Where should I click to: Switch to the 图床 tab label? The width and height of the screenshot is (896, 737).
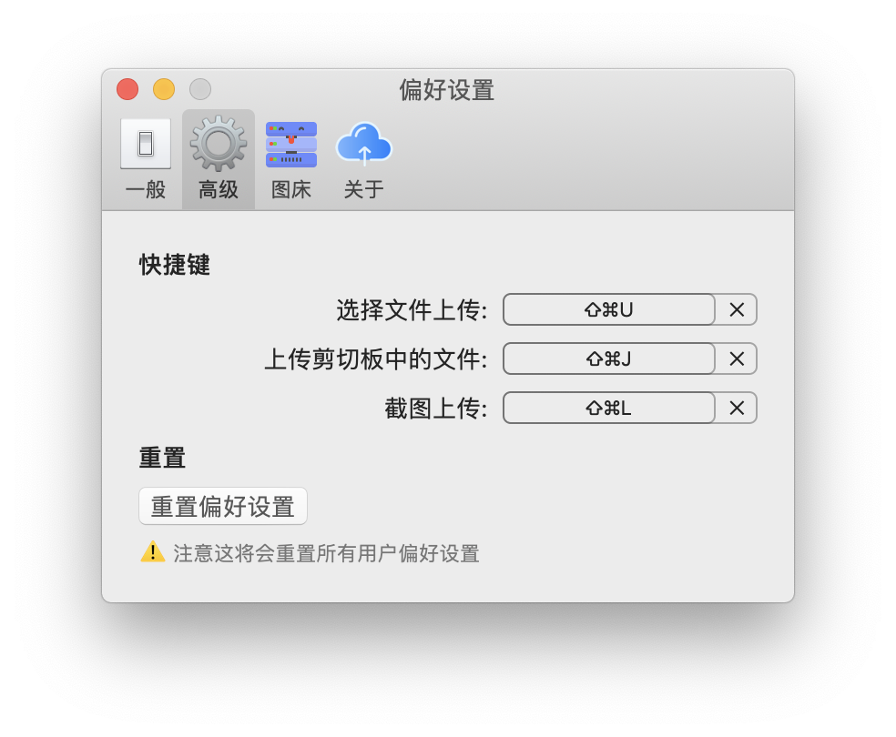coord(290,189)
